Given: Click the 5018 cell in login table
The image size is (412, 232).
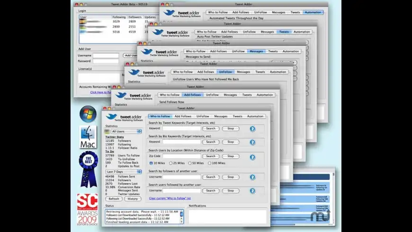Looking at the screenshot, I should [116, 32].
